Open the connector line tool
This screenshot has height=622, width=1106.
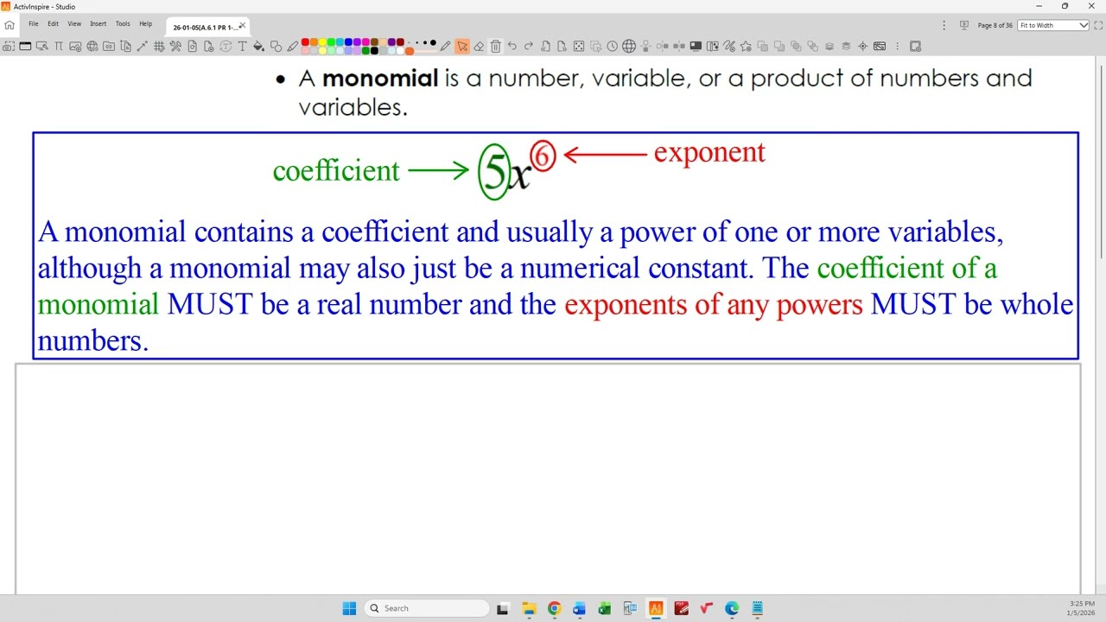click(x=142, y=46)
